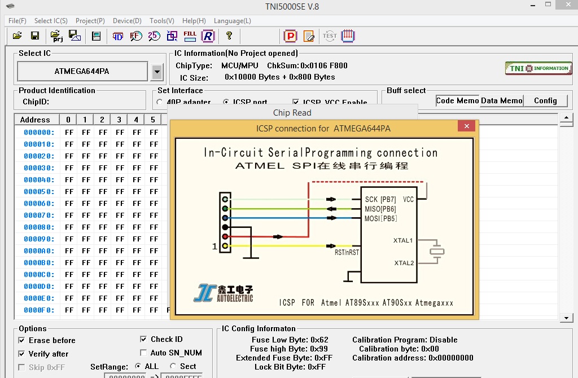Click the Calibration Program: Disable text

[405, 340]
